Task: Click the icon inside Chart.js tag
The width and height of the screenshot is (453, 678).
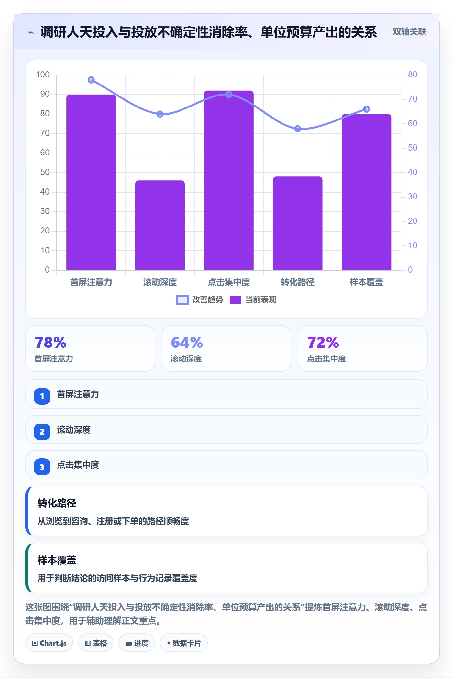Action: 35,643
